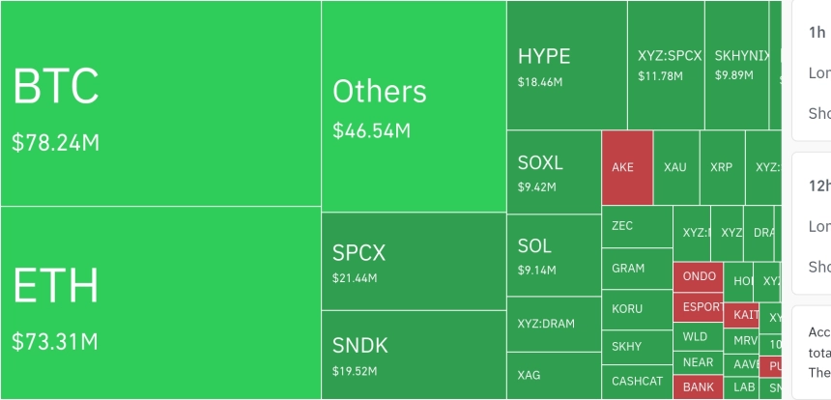Select the ETH $73.31M tile
The width and height of the screenshot is (831, 400).
coord(160,302)
